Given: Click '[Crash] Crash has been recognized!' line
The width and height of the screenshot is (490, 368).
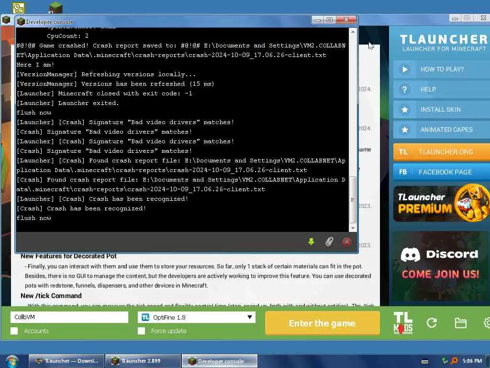Looking at the screenshot, I should pyautogui.click(x=81, y=208).
